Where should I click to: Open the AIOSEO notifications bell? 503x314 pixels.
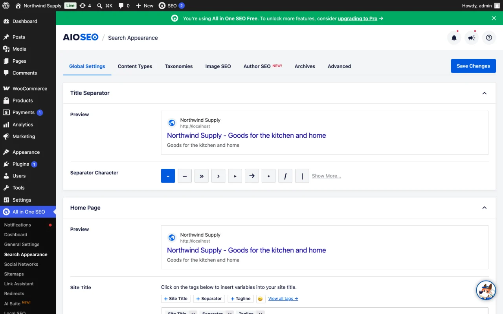pyautogui.click(x=454, y=38)
